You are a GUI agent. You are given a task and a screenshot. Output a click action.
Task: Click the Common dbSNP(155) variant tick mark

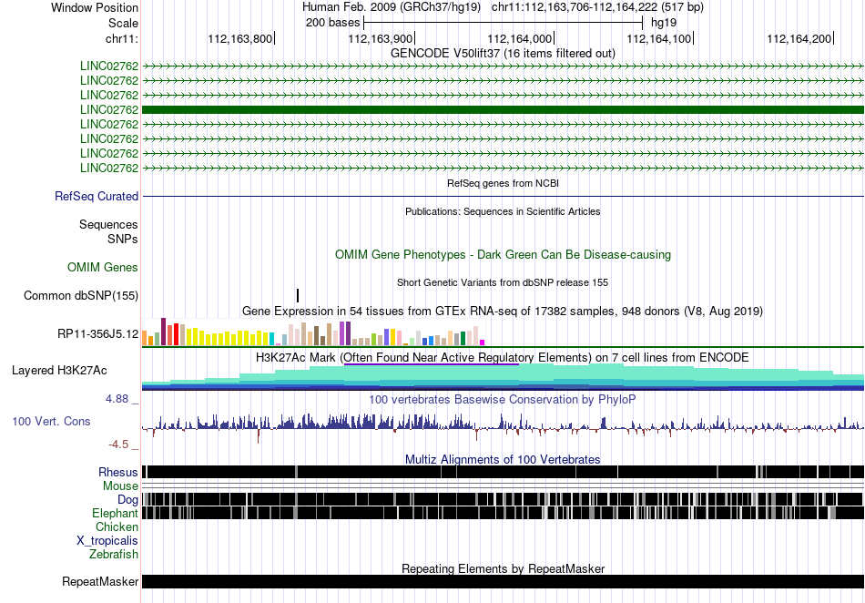click(298, 296)
